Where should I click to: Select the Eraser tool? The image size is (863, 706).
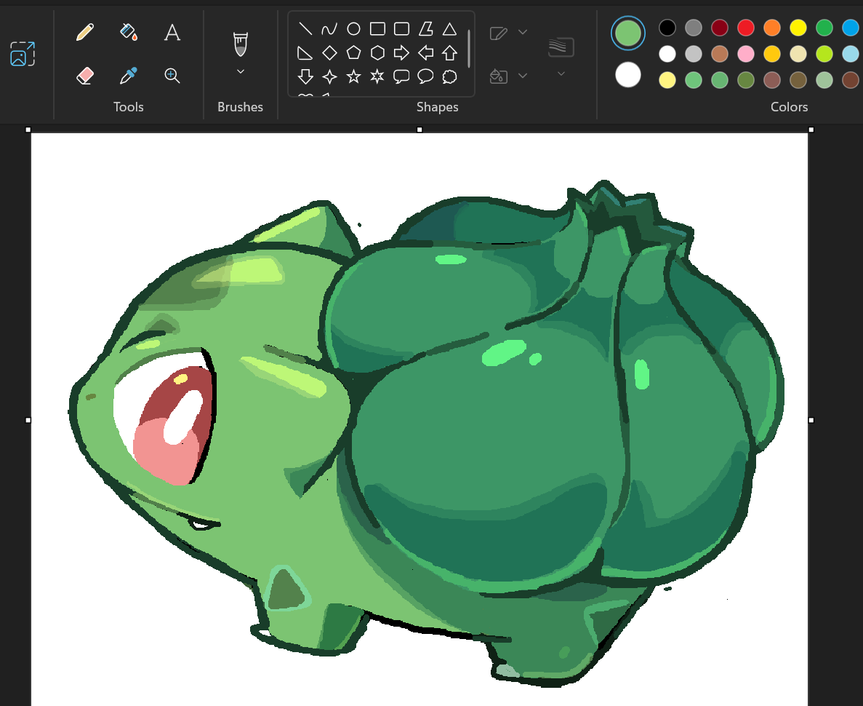pyautogui.click(x=85, y=76)
